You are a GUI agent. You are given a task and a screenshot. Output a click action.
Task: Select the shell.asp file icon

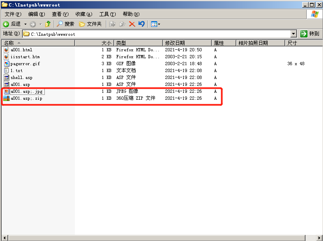pyautogui.click(x=7, y=78)
